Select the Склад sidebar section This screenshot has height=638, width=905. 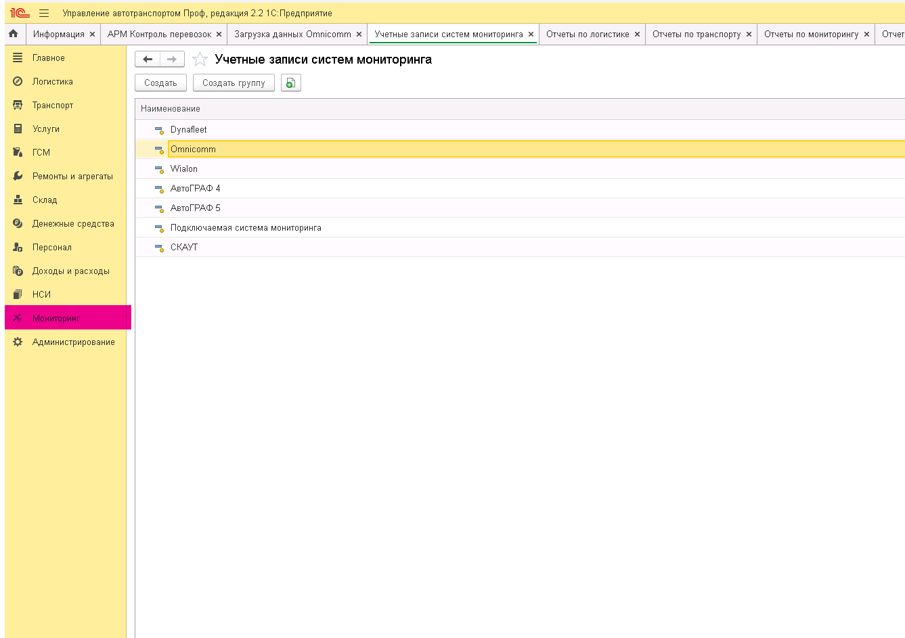tap(45, 200)
